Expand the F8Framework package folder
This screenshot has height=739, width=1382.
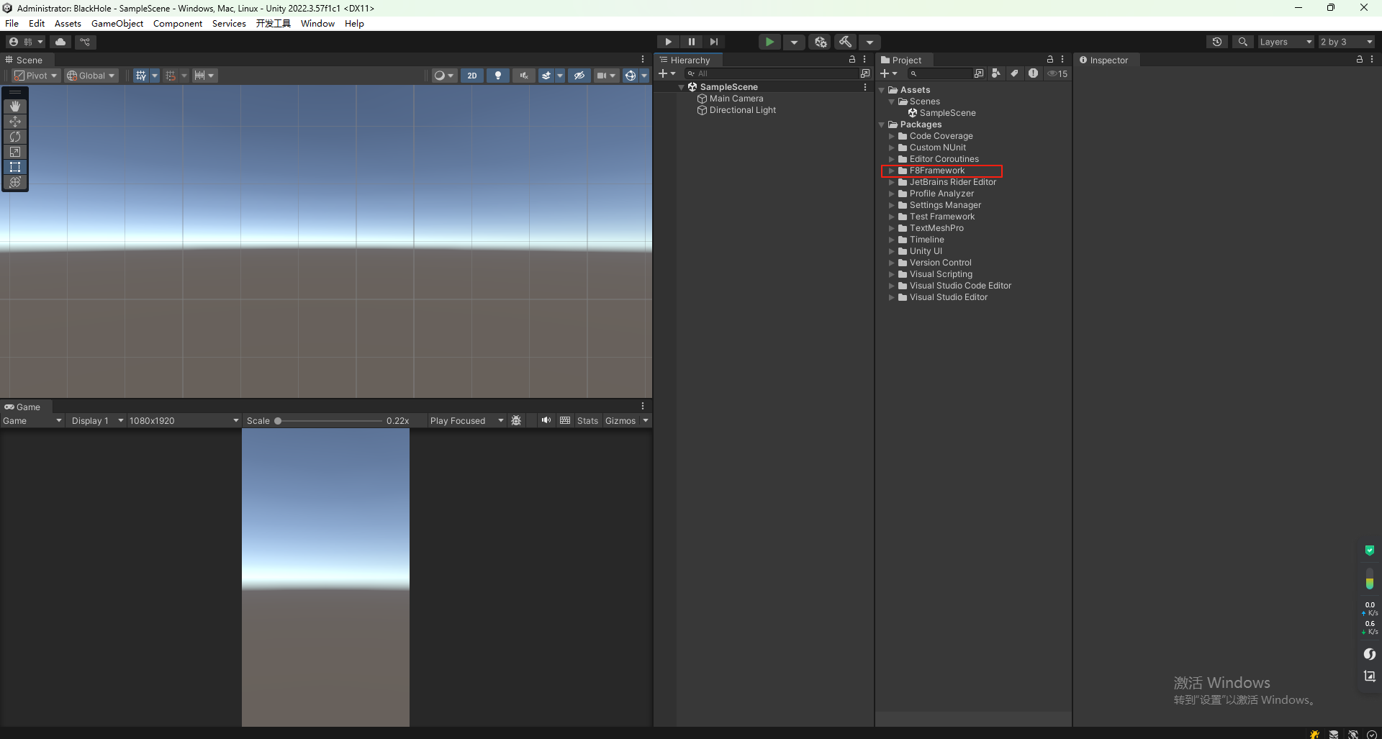[x=893, y=171]
